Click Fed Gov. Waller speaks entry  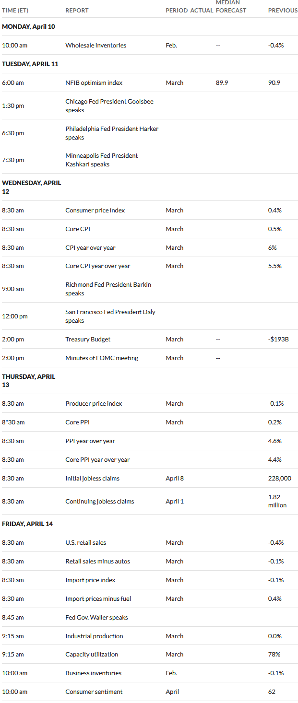pos(97,618)
